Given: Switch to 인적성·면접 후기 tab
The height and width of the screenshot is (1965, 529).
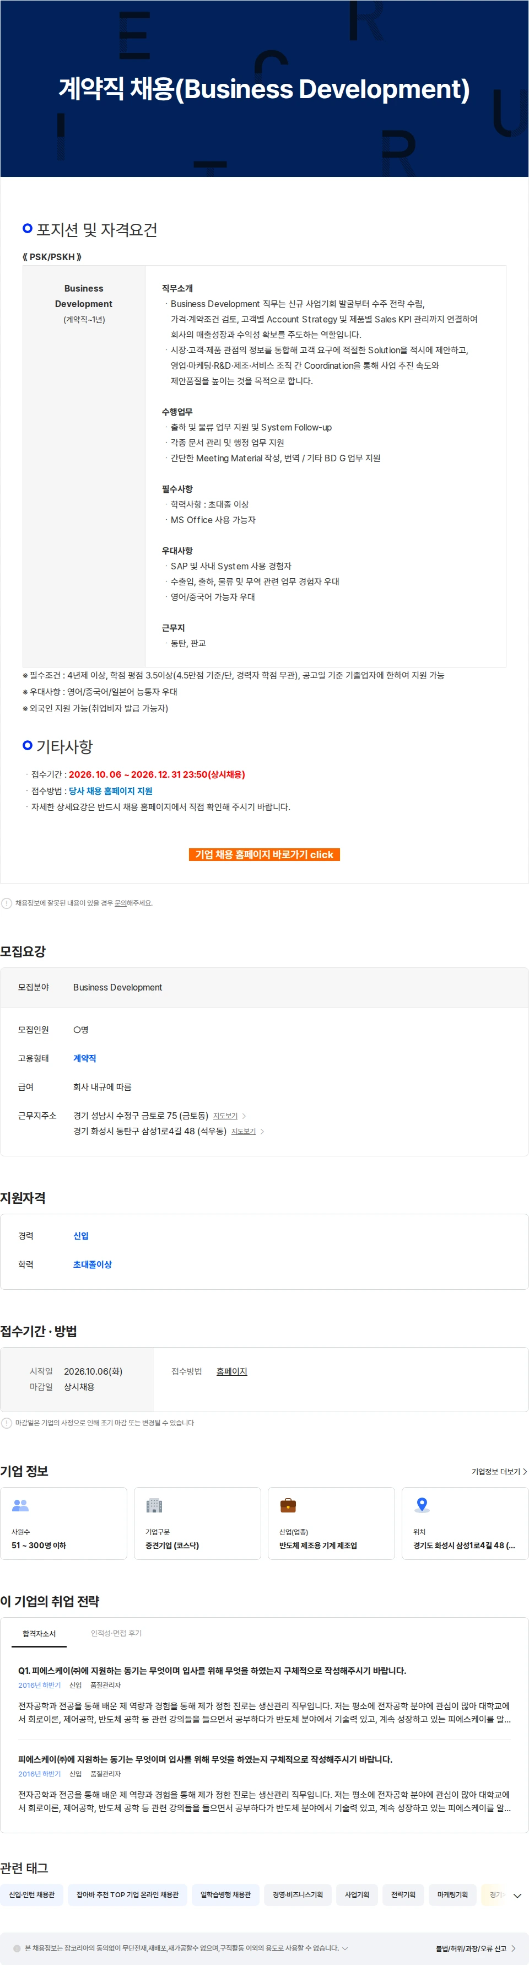Looking at the screenshot, I should pyautogui.click(x=116, y=1633).
